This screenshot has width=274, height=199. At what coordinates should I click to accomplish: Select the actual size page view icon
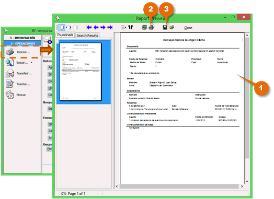76,27
